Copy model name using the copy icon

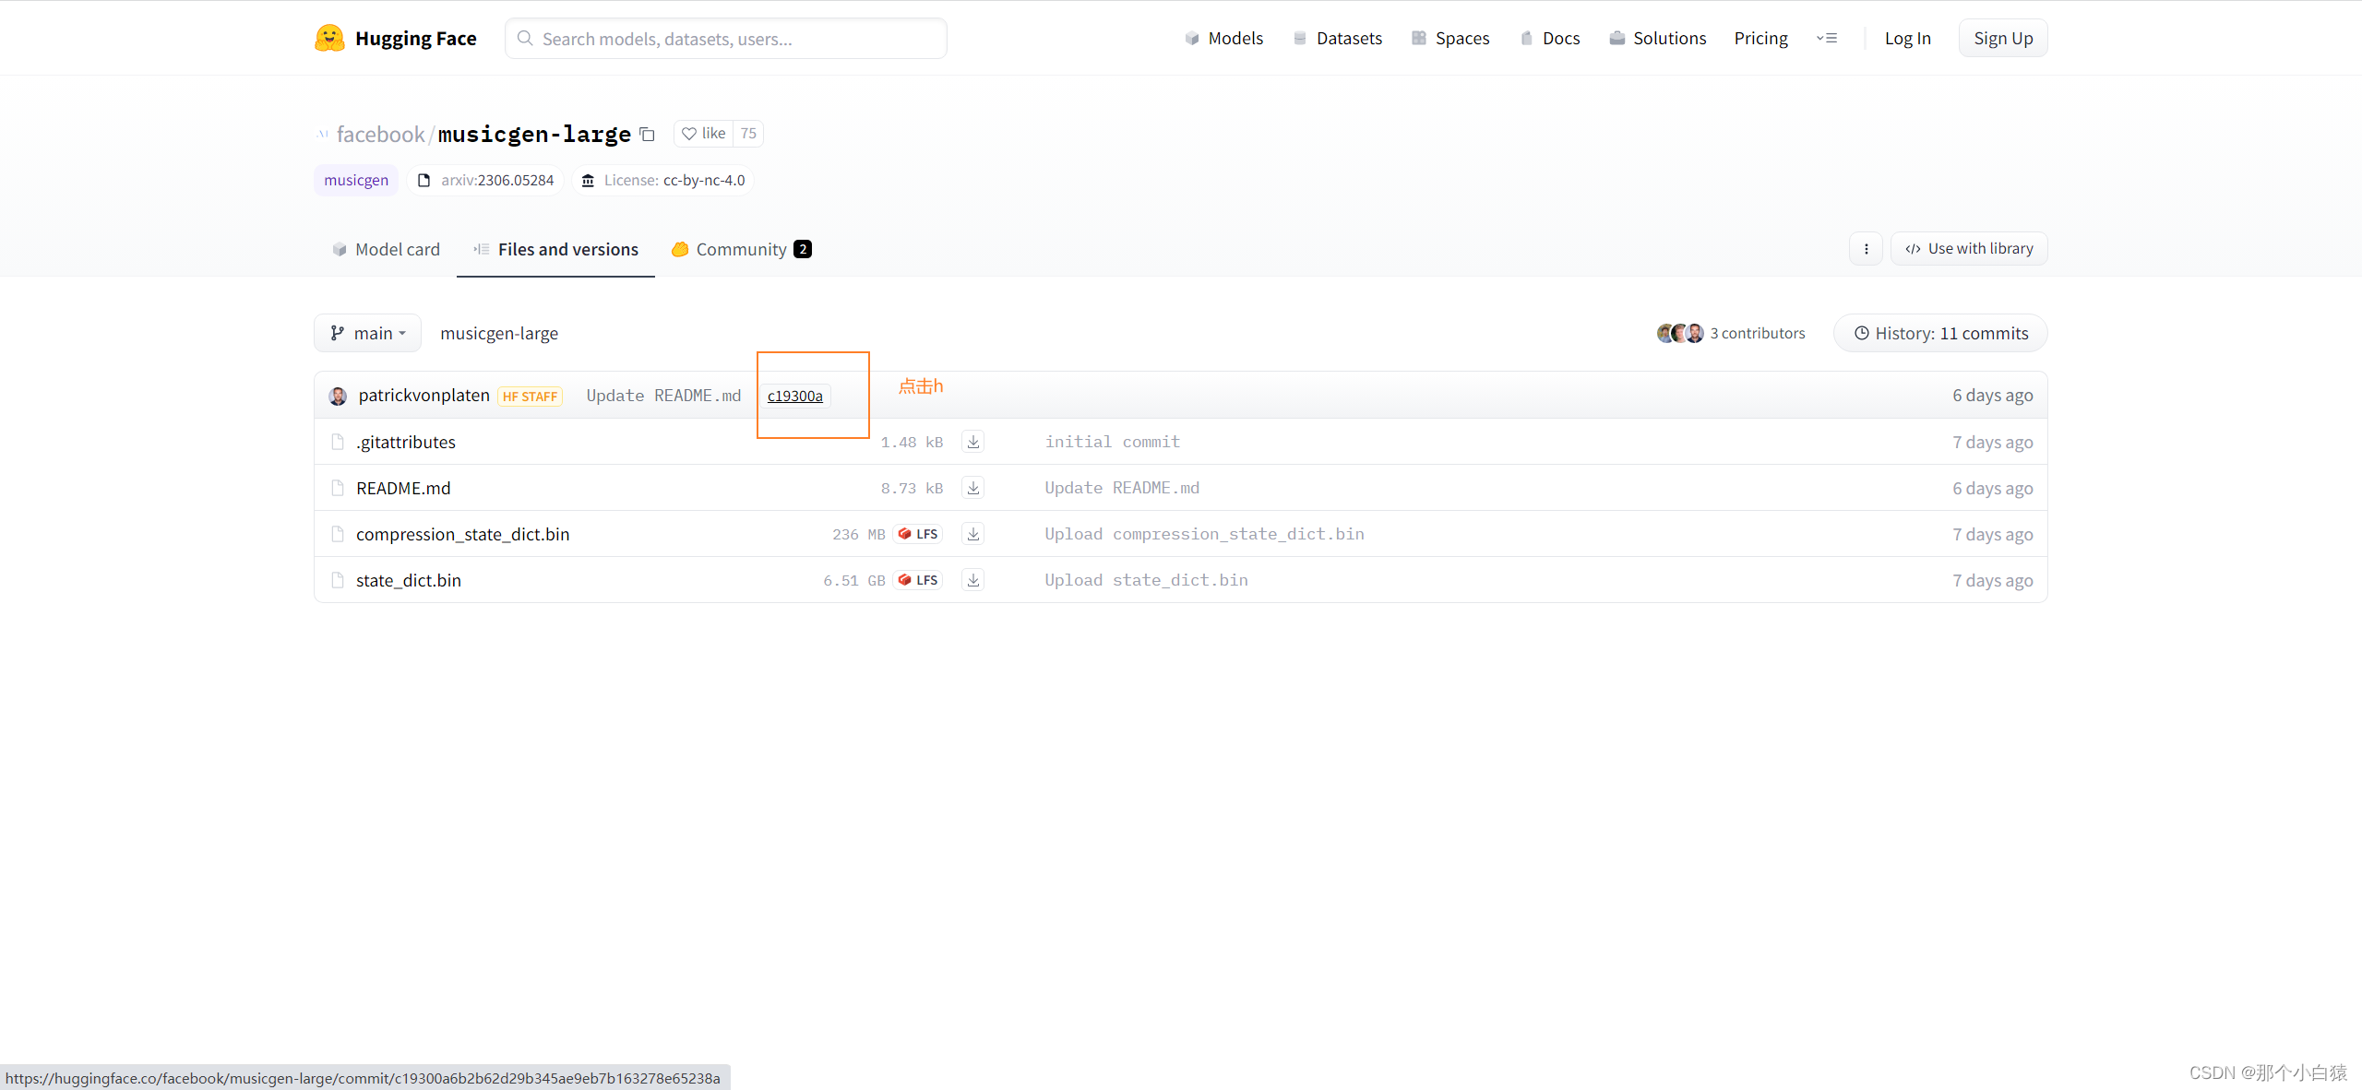pyautogui.click(x=648, y=135)
